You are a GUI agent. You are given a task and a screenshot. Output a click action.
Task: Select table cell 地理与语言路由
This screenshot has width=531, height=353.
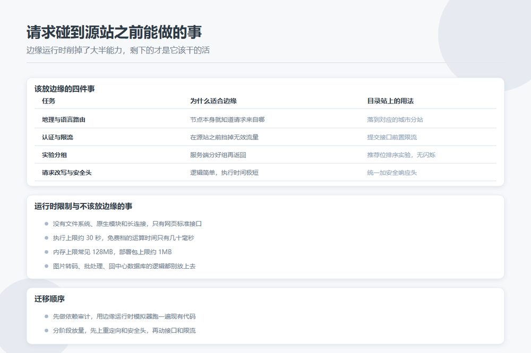tap(63, 120)
